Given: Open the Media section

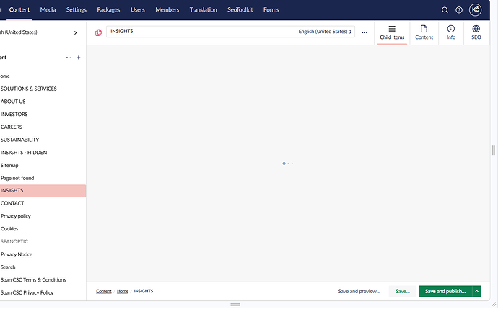Looking at the screenshot, I should 48,10.
